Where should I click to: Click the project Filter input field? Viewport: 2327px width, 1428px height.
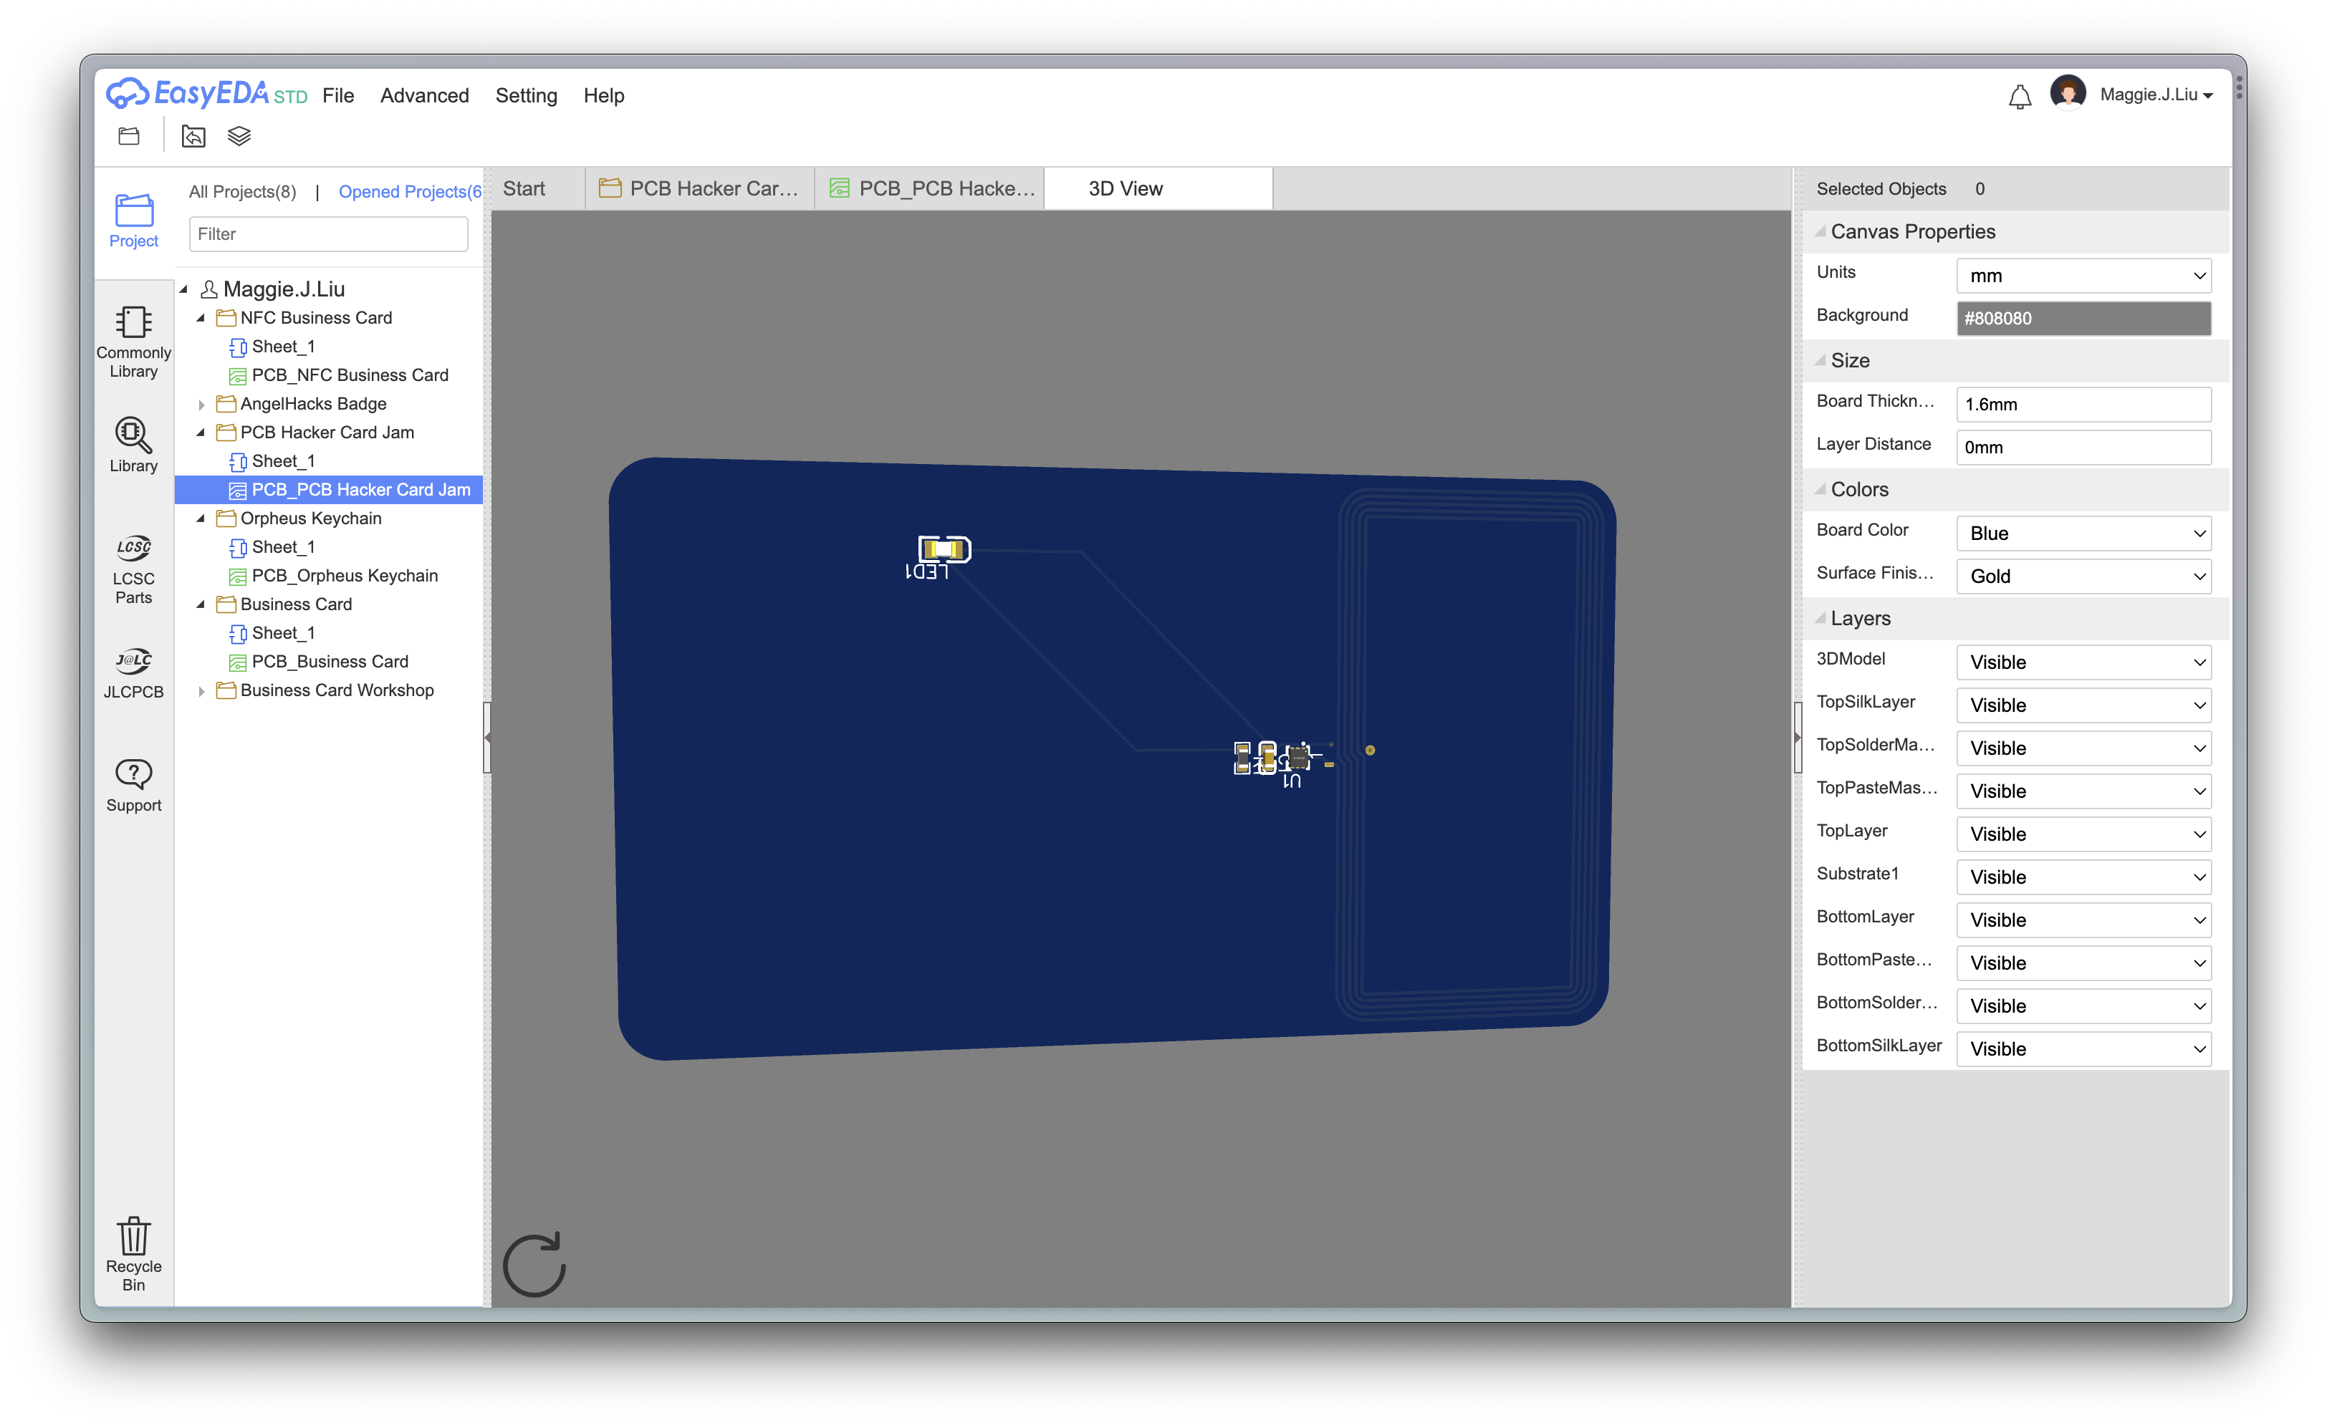pos(328,234)
